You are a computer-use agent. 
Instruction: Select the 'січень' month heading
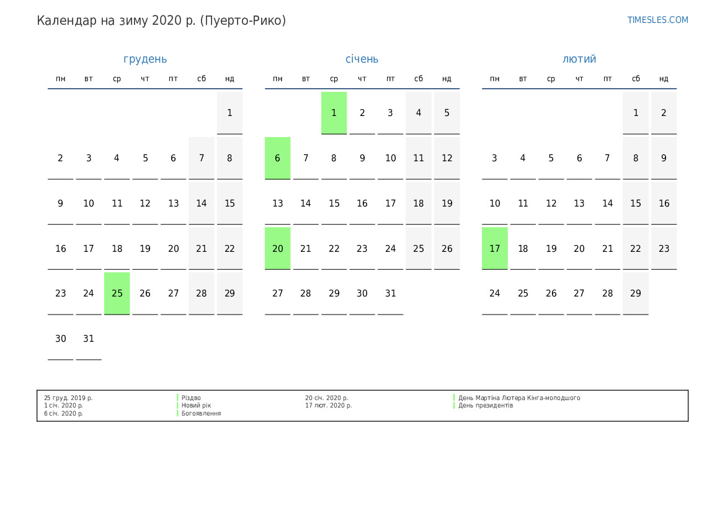[x=362, y=59]
